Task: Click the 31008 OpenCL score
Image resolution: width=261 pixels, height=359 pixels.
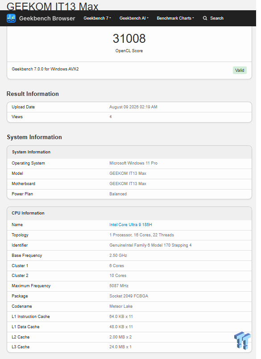Action: click(129, 38)
